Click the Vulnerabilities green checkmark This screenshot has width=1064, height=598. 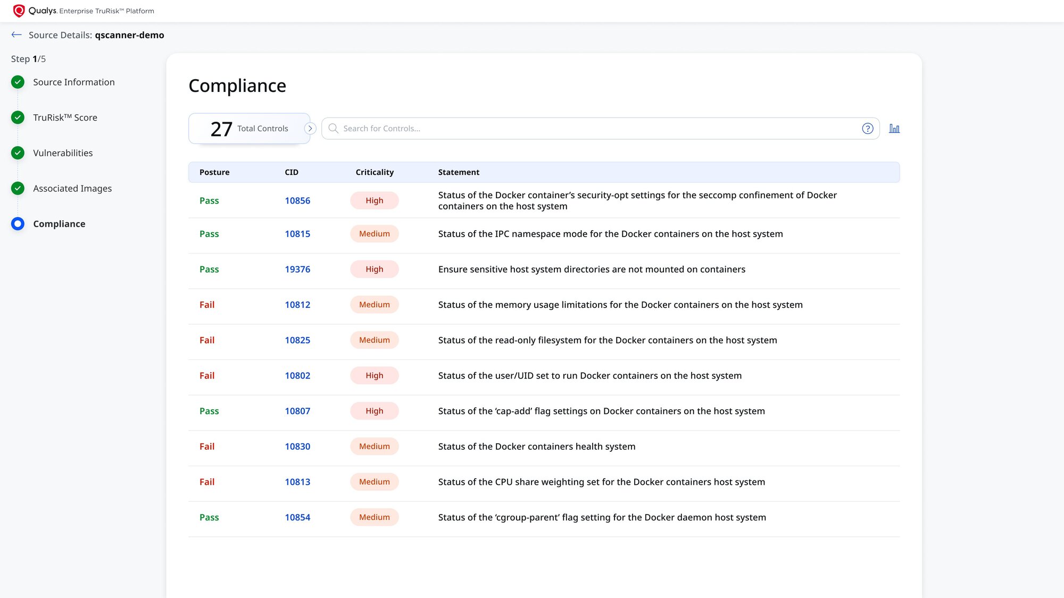[18, 153]
